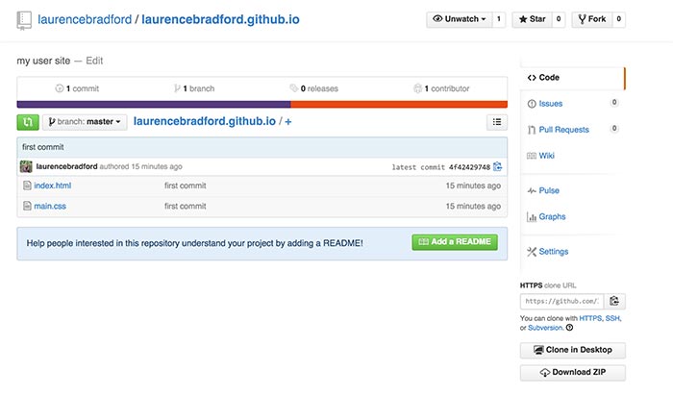Viewport: 673px width, 396px height.
Task: Click Download ZIP button
Action: [573, 372]
